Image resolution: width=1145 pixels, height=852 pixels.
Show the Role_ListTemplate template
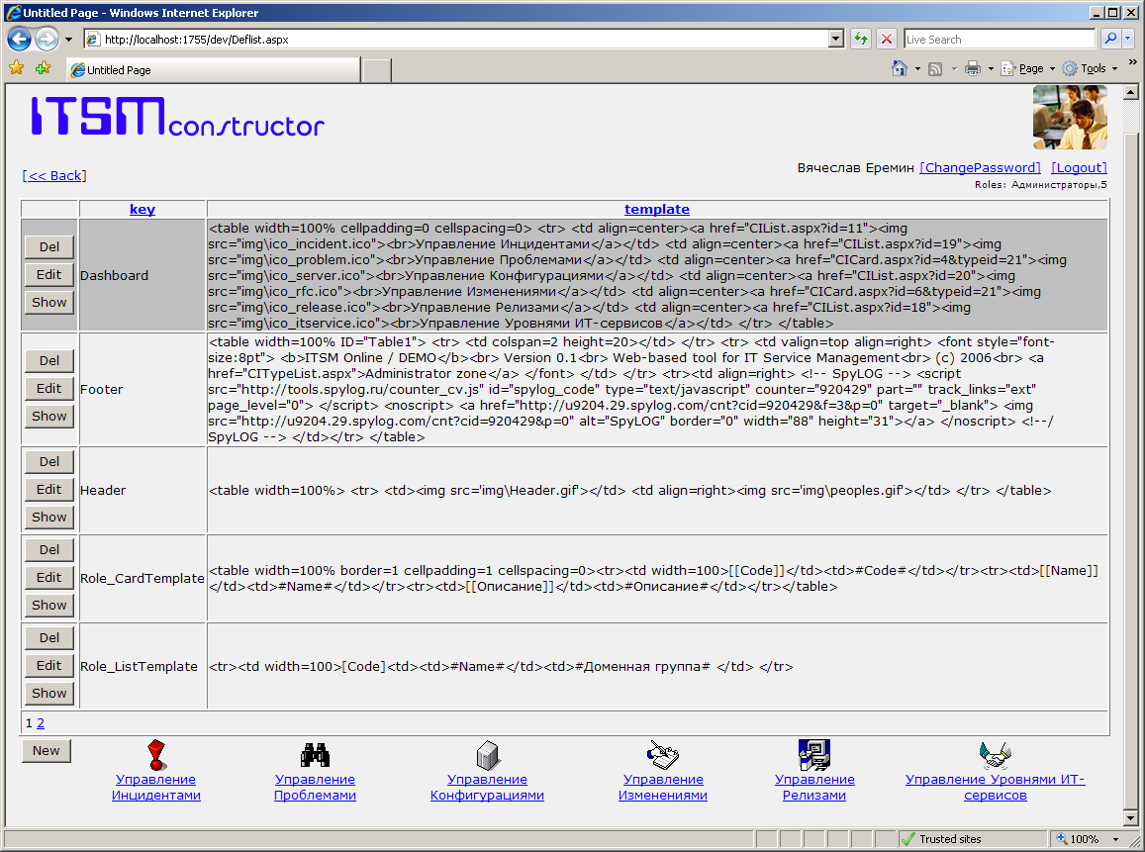48,693
